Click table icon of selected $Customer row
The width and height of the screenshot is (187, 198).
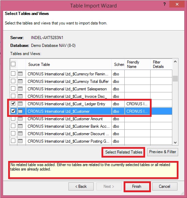20,111
